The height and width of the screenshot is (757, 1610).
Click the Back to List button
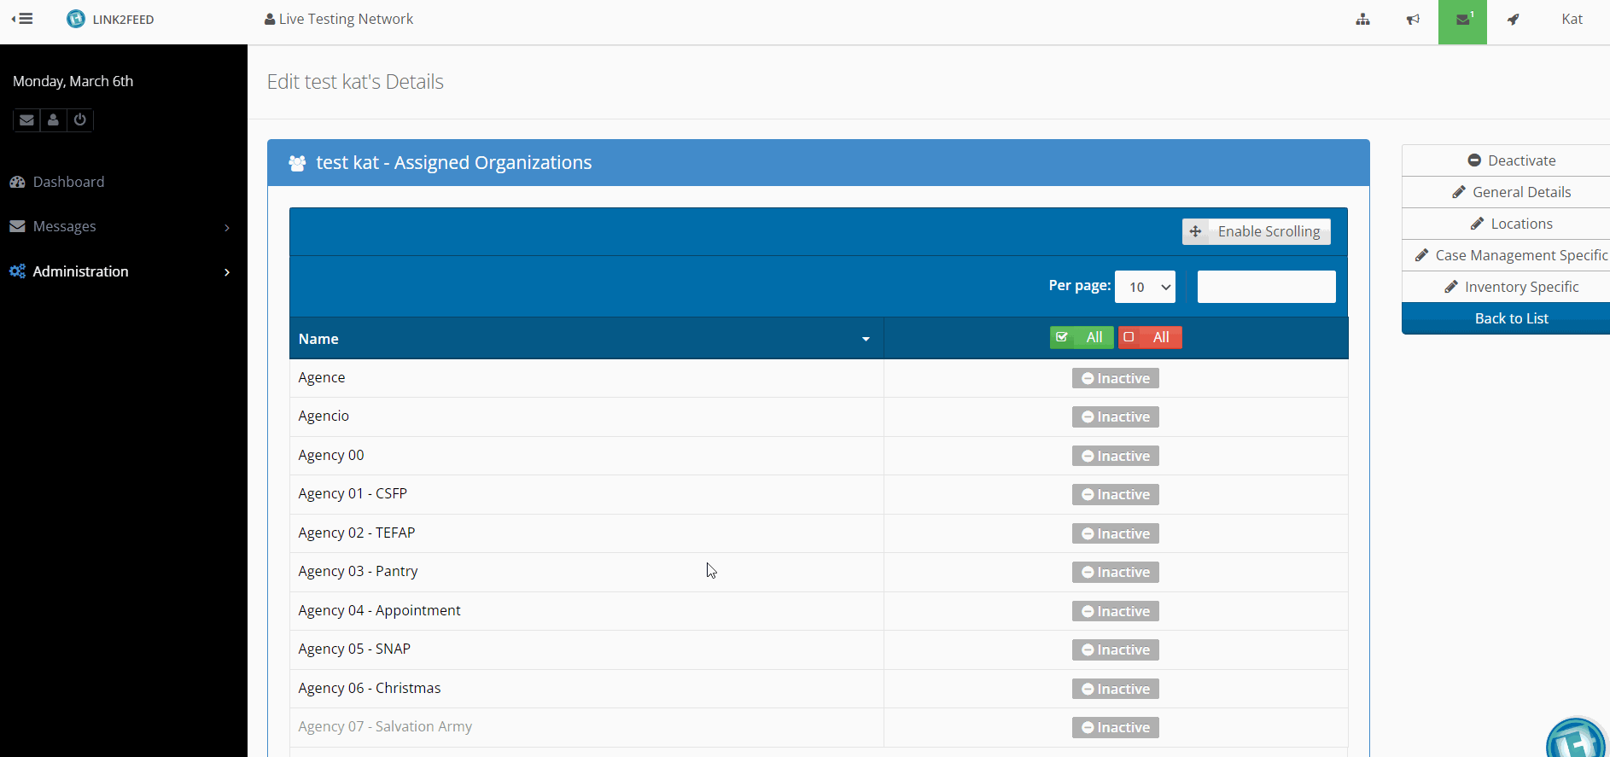coord(1511,318)
